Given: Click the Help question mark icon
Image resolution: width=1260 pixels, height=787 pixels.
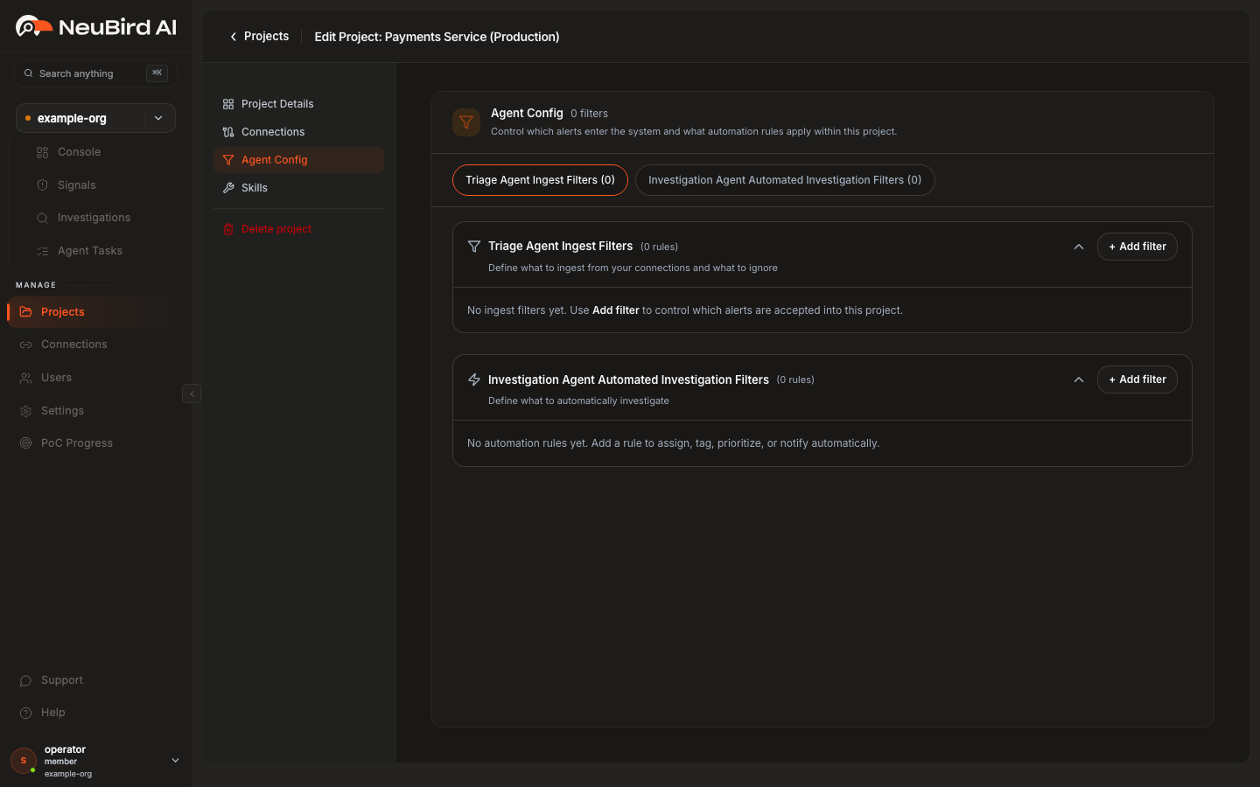Looking at the screenshot, I should click(26, 713).
